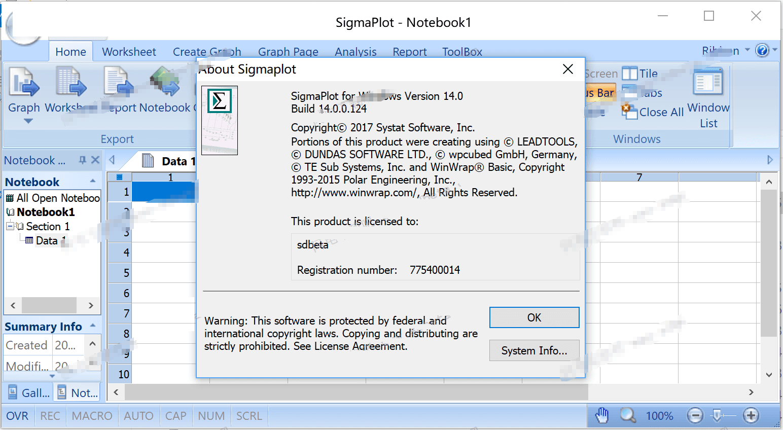Click the Export Notebook icon
783x430 pixels.
(x=165, y=82)
